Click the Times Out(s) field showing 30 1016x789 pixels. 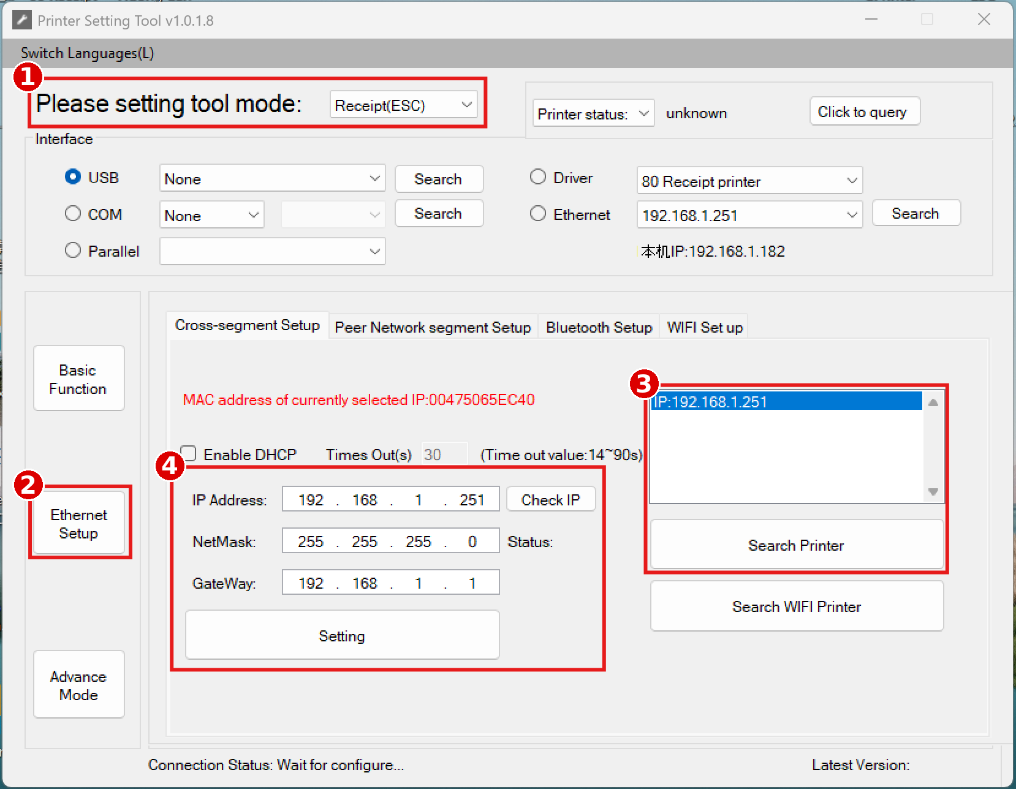pyautogui.click(x=444, y=454)
